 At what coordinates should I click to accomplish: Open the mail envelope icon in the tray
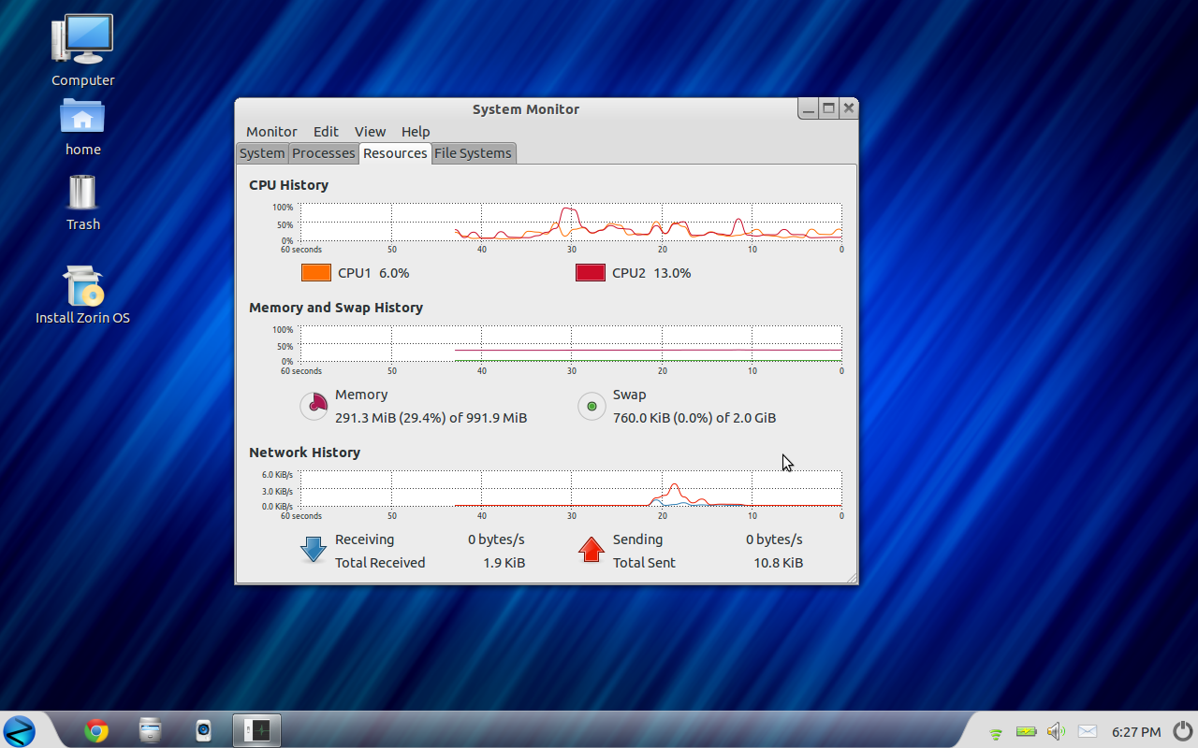click(x=1087, y=732)
